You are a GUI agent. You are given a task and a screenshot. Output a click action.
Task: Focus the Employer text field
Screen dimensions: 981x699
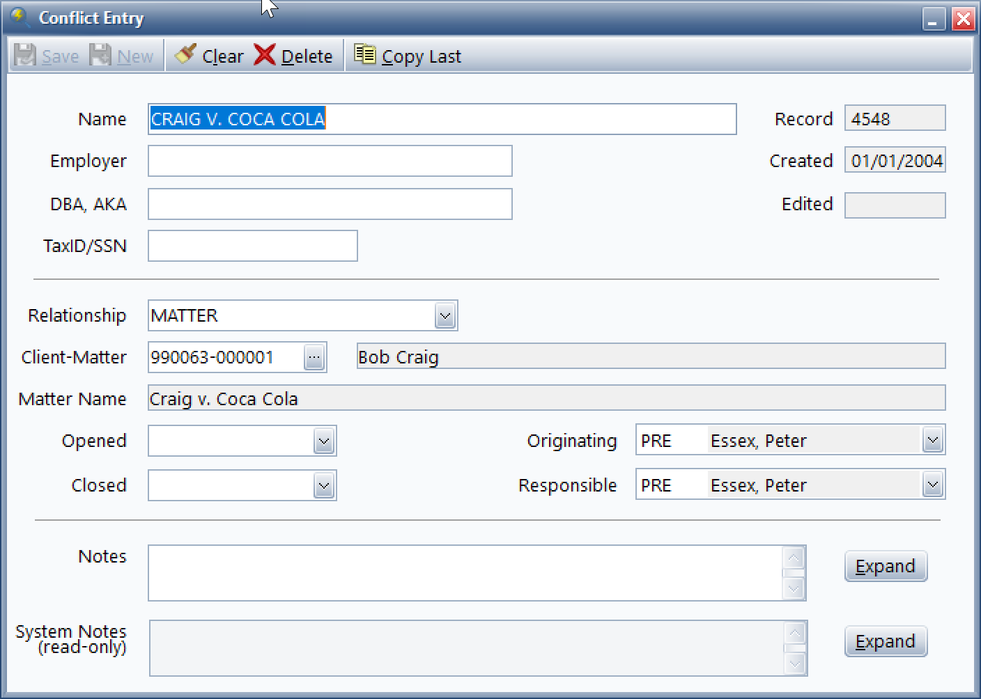(x=330, y=161)
